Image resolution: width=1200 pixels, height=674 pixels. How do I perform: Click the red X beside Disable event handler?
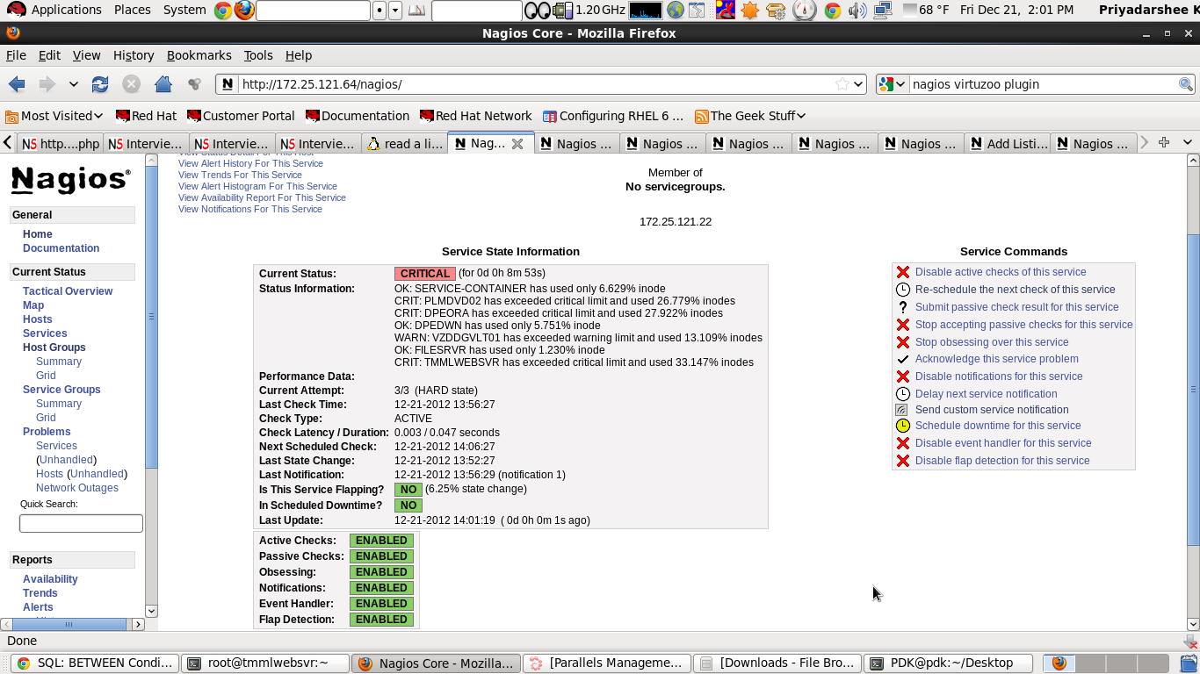click(902, 443)
